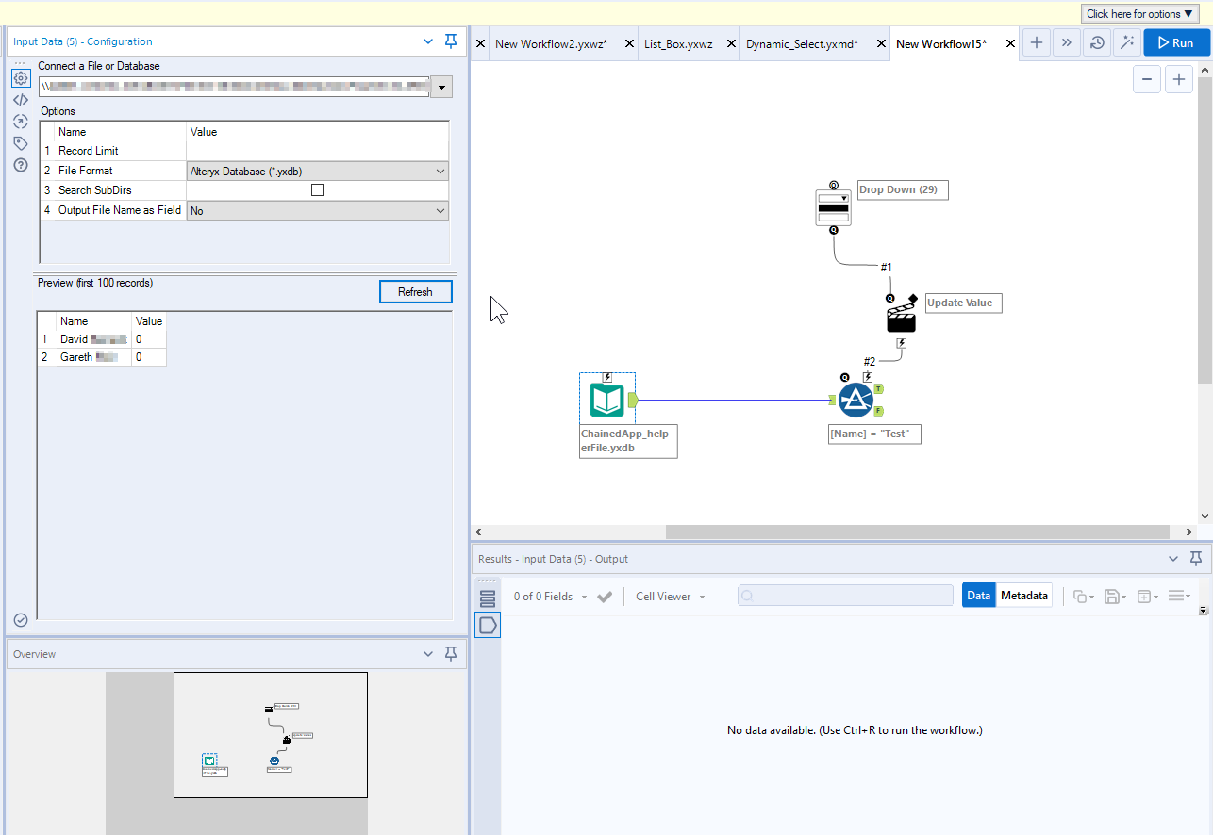Screen dimensions: 1213x835
Task: Pin the Input Data Configuration panel
Action: coord(450,41)
